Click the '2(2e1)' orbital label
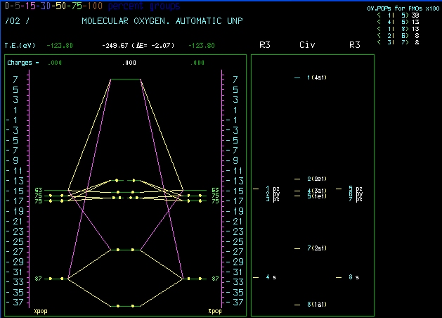The image size is (442, 318). pyautogui.click(x=317, y=179)
